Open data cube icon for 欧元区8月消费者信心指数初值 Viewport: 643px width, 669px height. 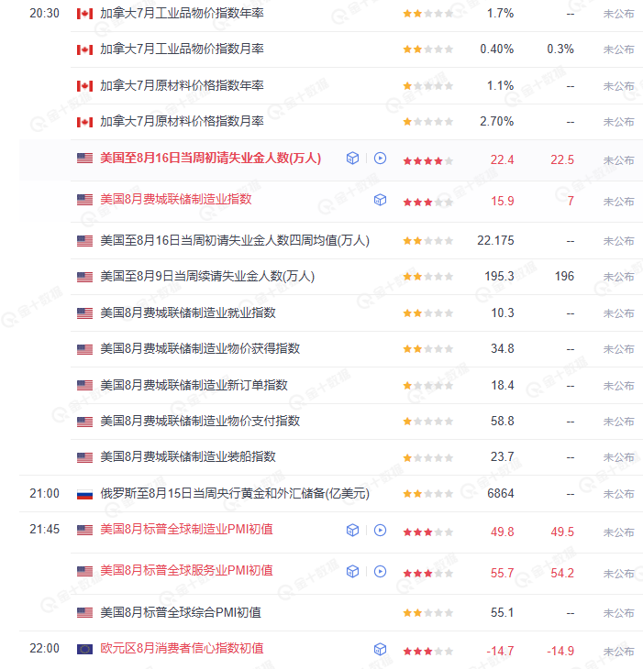pyautogui.click(x=380, y=650)
